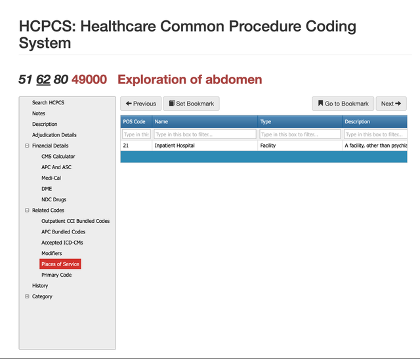Screen dimensions: 420x360
Task: Click the Go to Bookmark button
Action: coord(343,104)
